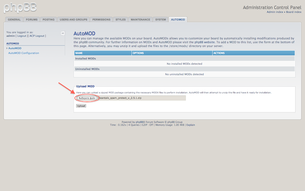305x191 pixels.
Task: Go to Board index link
Action: [294, 12]
